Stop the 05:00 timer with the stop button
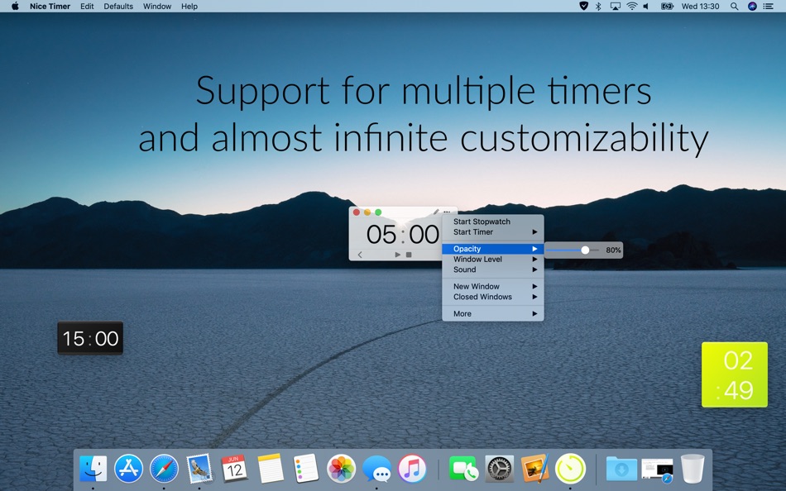 point(409,255)
